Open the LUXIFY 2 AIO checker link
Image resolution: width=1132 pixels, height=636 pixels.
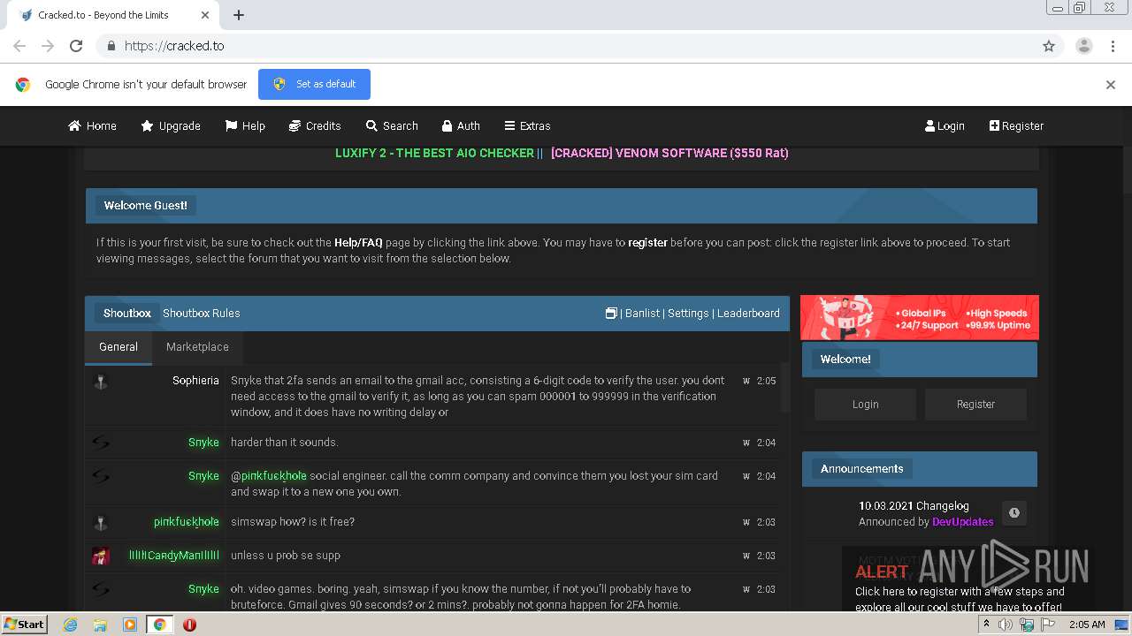point(434,153)
